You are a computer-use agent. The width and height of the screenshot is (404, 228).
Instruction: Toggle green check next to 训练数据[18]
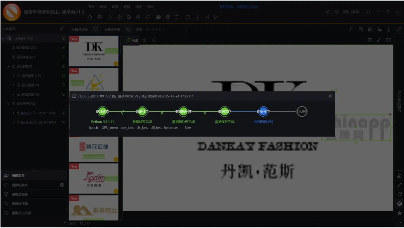(x=64, y=75)
